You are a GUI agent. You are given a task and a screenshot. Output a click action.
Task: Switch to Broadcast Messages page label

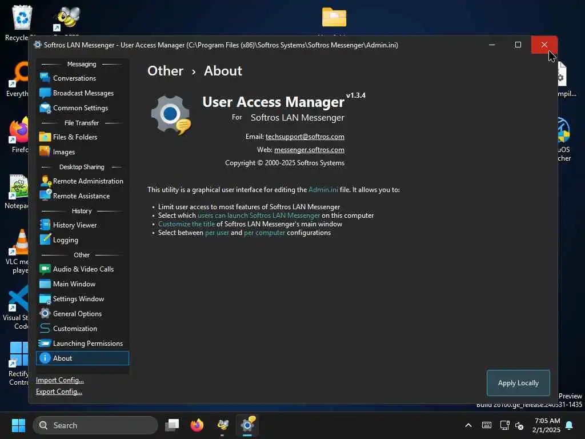[83, 93]
